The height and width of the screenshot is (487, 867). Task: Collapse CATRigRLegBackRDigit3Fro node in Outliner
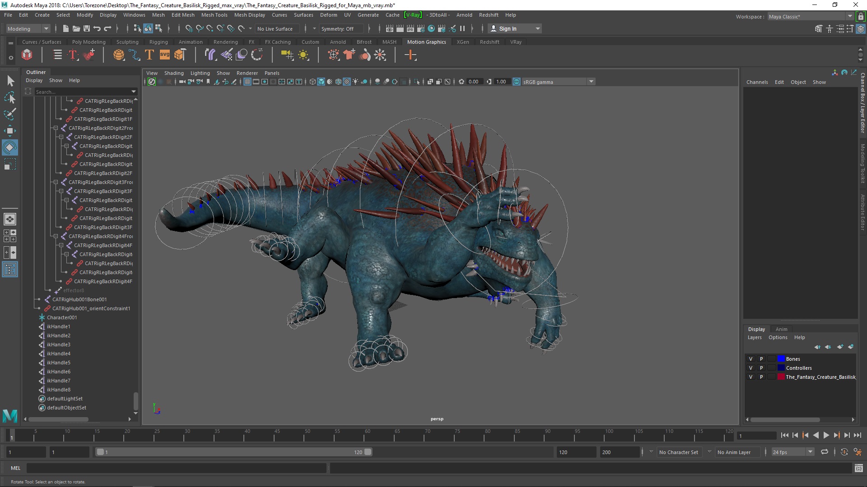click(x=56, y=182)
